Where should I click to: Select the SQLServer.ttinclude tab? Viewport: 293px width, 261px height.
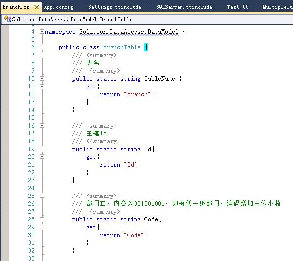pos(184,7)
